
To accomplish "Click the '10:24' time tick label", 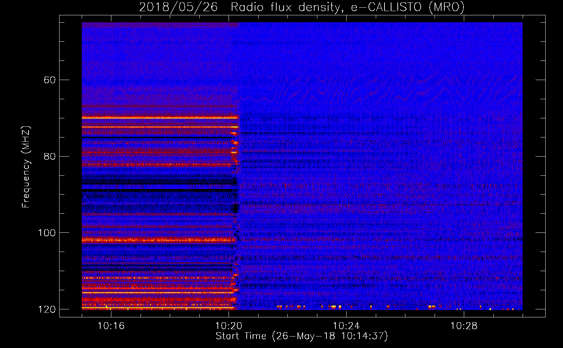I will [346, 326].
